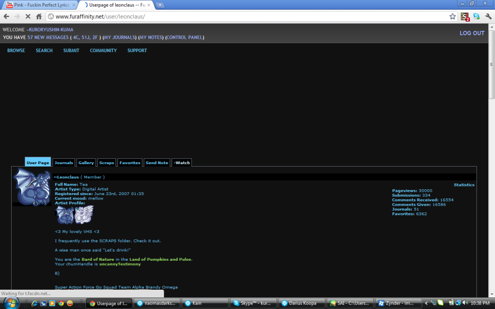Open the Community menu
Image resolution: width=495 pixels, height=309 pixels.
point(103,51)
